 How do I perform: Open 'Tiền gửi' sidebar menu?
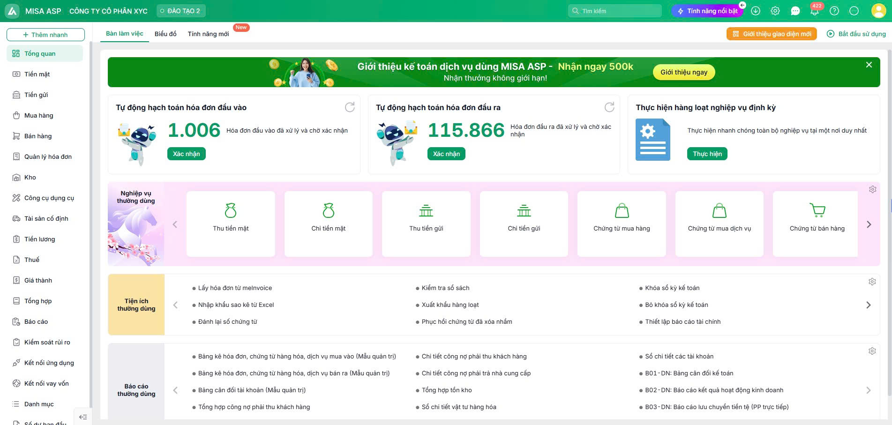(x=45, y=95)
